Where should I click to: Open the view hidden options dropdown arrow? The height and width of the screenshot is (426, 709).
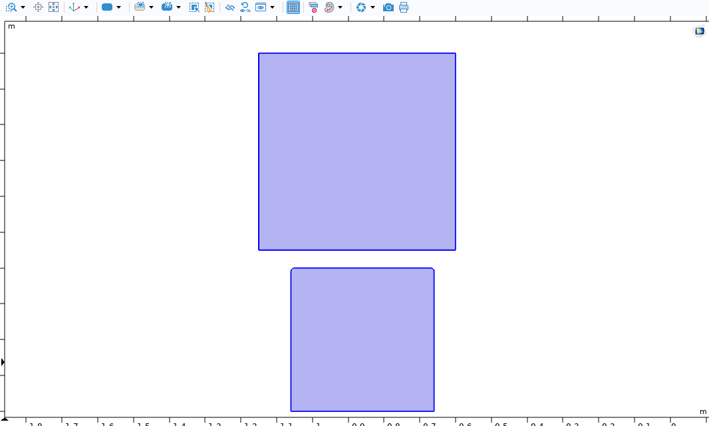(273, 7)
